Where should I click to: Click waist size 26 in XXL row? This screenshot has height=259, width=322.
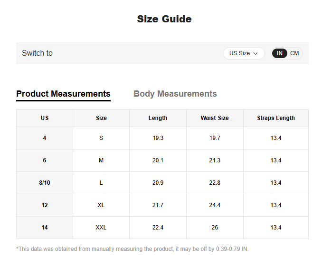(215, 228)
